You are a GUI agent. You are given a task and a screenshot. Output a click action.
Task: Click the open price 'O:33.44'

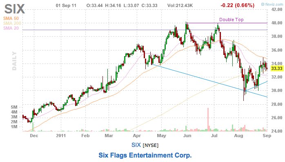pyautogui.click(x=94, y=5)
